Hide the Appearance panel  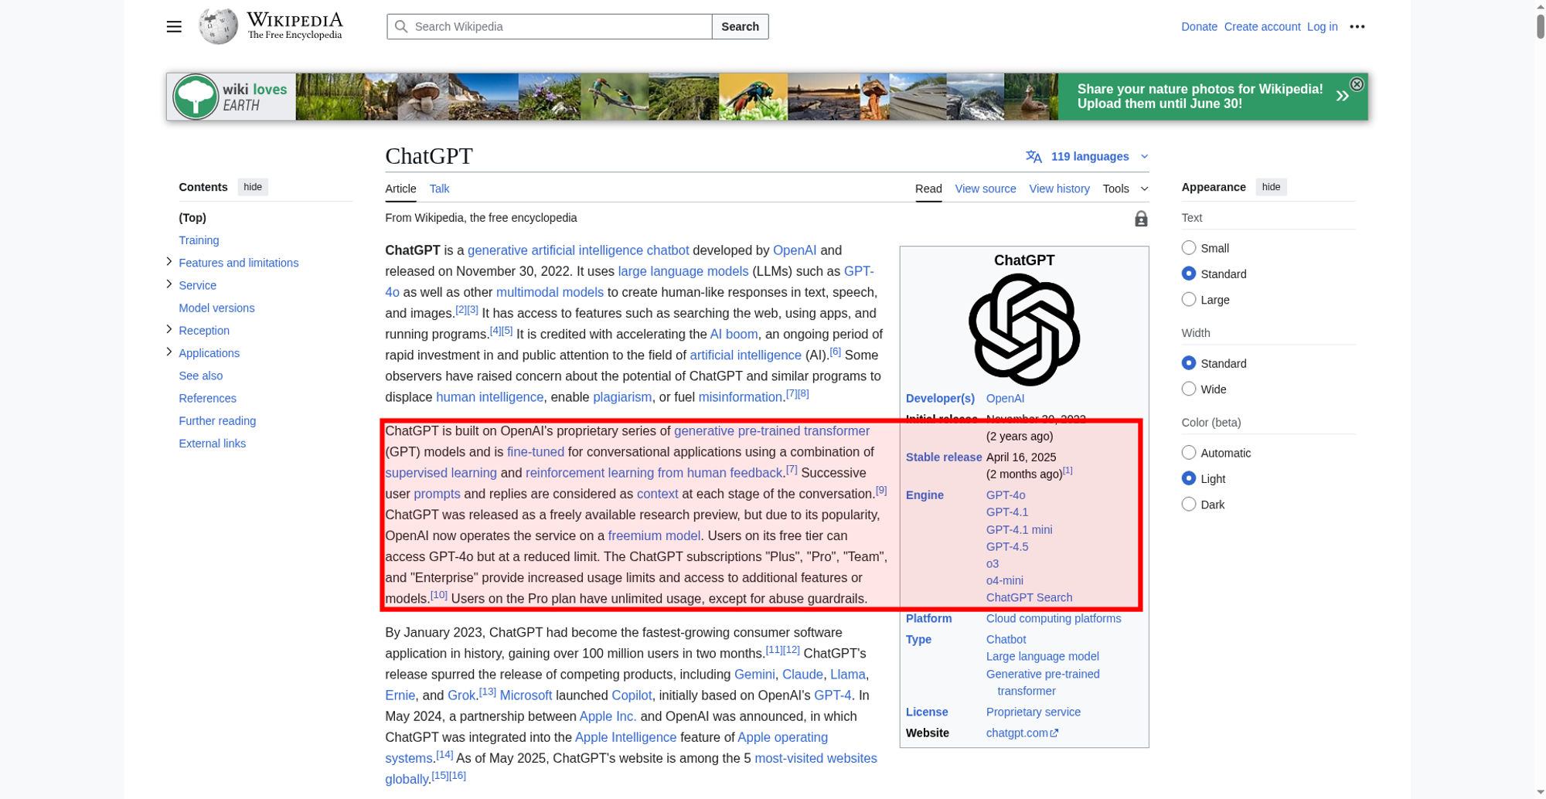point(1271,187)
